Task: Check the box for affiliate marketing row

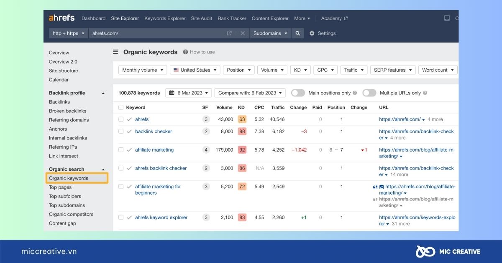Action: point(121,150)
